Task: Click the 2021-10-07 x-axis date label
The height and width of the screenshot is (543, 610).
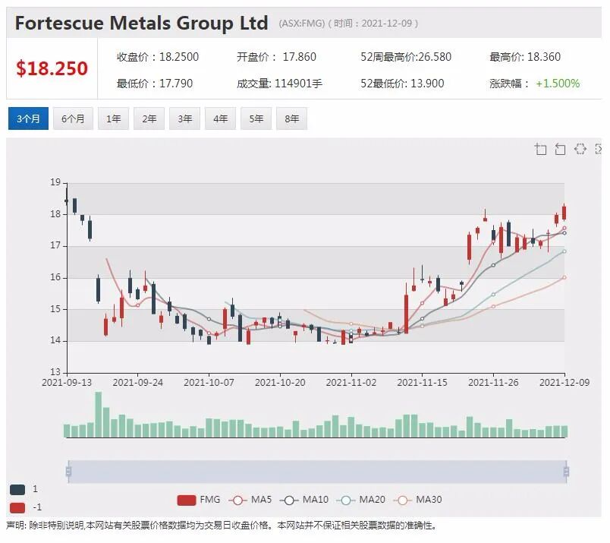Action: [x=209, y=383]
